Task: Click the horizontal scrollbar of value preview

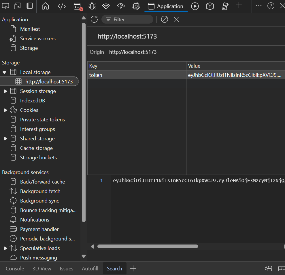Action: coord(148,247)
